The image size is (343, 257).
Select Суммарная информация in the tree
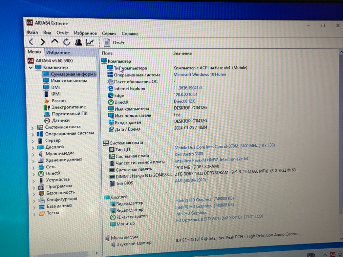[x=69, y=74]
